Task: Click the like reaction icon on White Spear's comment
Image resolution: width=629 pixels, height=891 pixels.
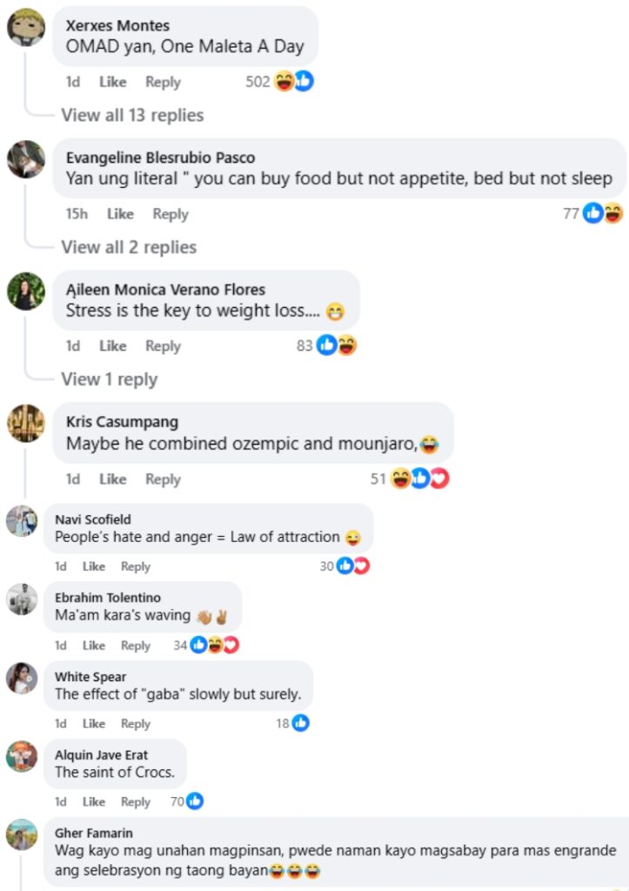Action: 300,723
